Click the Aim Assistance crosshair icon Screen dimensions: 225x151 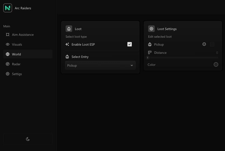pos(8,35)
